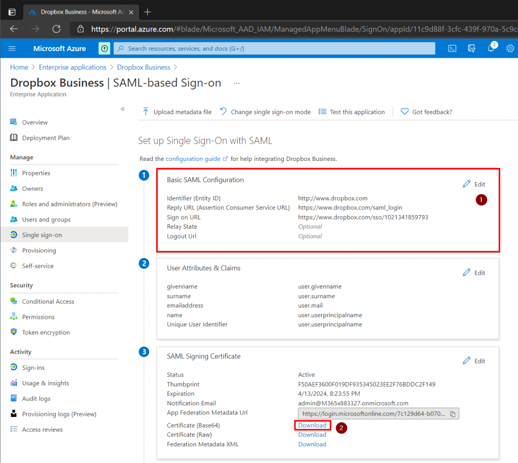This screenshot has height=463, width=518.
Task: Reload the browser page
Action: [57, 29]
